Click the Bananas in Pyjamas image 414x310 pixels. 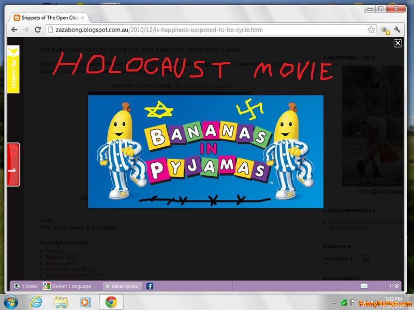click(x=205, y=151)
